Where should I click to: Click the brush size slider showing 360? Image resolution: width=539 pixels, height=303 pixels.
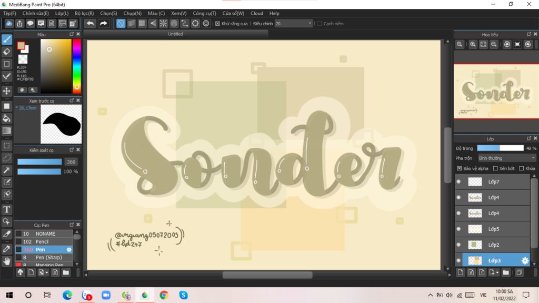click(39, 162)
